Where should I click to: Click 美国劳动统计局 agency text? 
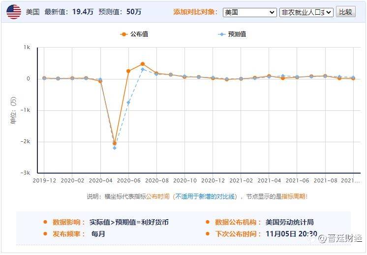290,222
